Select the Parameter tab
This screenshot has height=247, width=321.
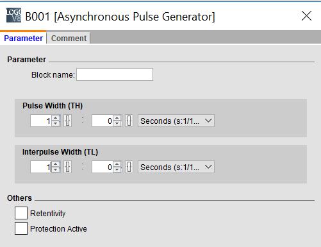23,38
